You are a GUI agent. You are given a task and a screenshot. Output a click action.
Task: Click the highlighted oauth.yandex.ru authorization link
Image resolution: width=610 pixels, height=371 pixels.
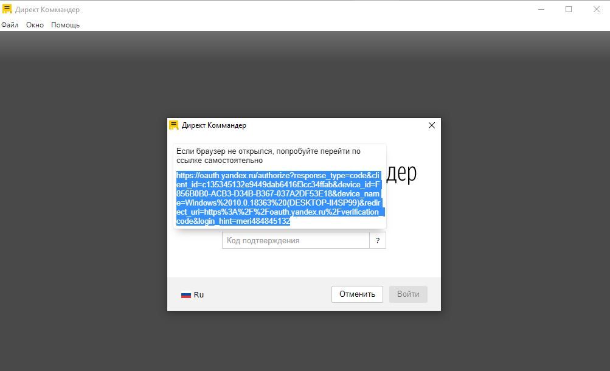(x=279, y=198)
